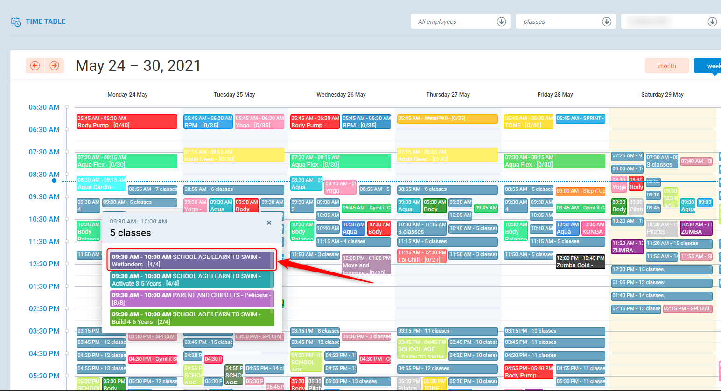Open Thursday MetaPWR 05:45 AM class
Image resolution: width=721 pixels, height=391 pixels.
pos(447,119)
